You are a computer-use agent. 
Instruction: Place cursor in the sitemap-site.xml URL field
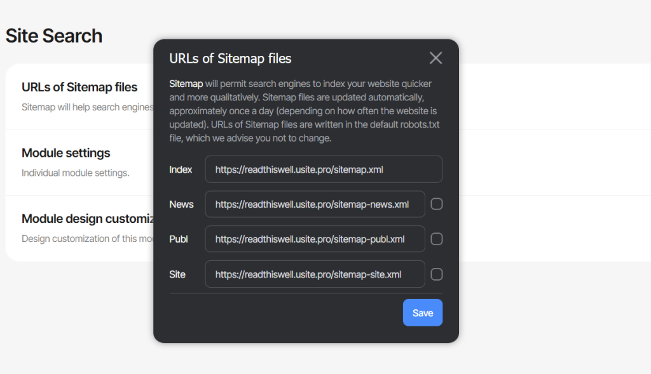point(315,274)
